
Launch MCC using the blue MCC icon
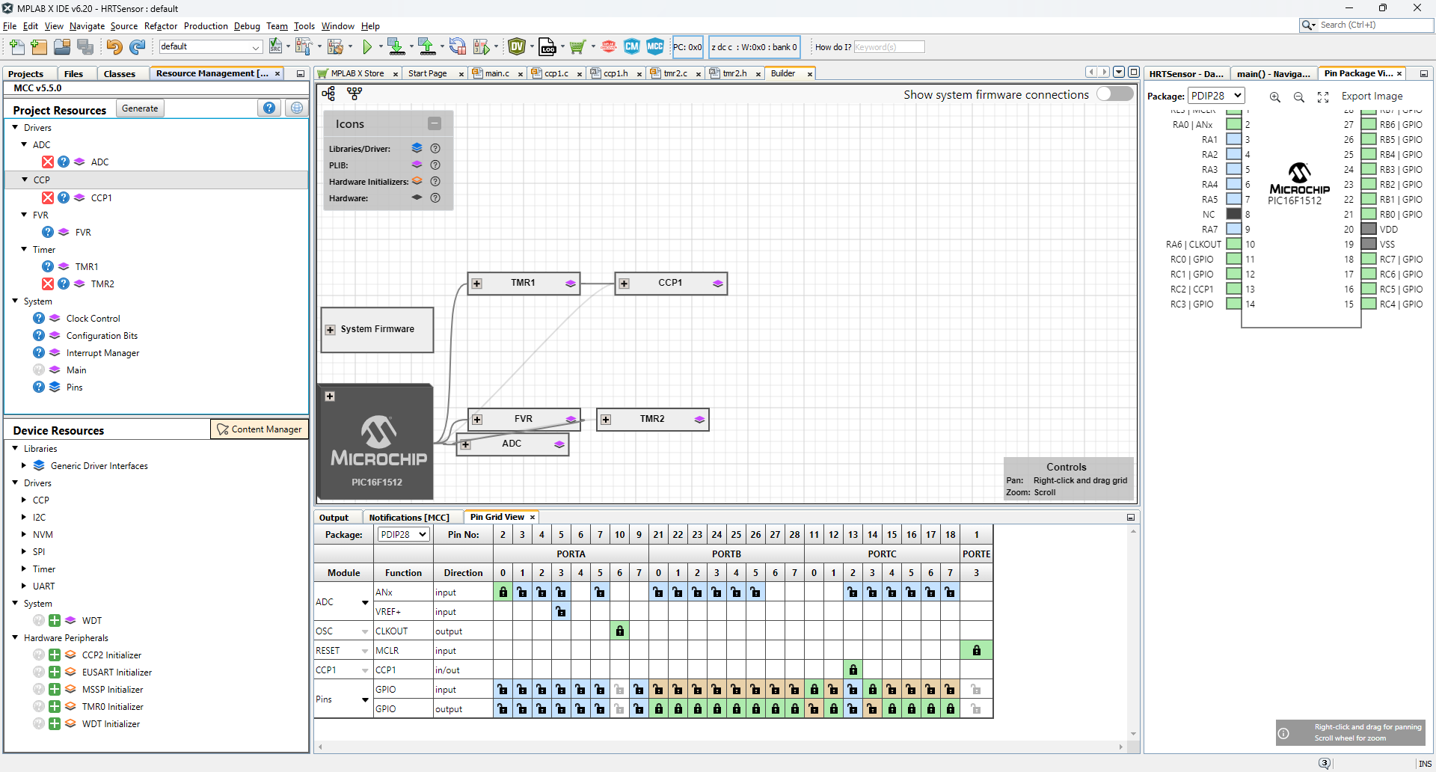pyautogui.click(x=655, y=46)
